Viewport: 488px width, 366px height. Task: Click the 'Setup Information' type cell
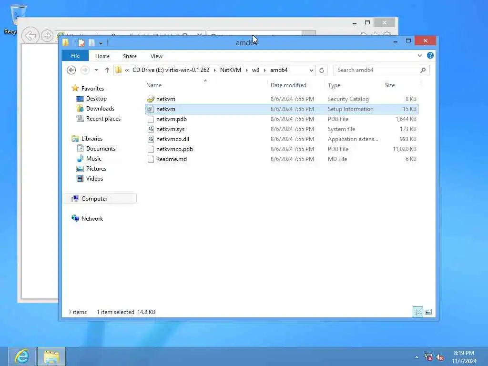click(x=350, y=109)
